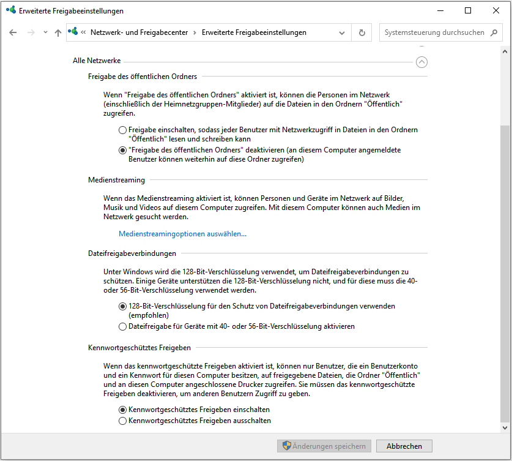512x461 pixels.
Task: Click the network icon in the address bar
Action: click(73, 32)
